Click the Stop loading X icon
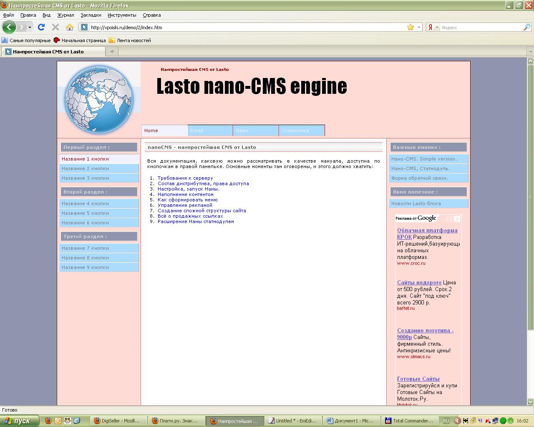The image size is (534, 427). tap(55, 27)
